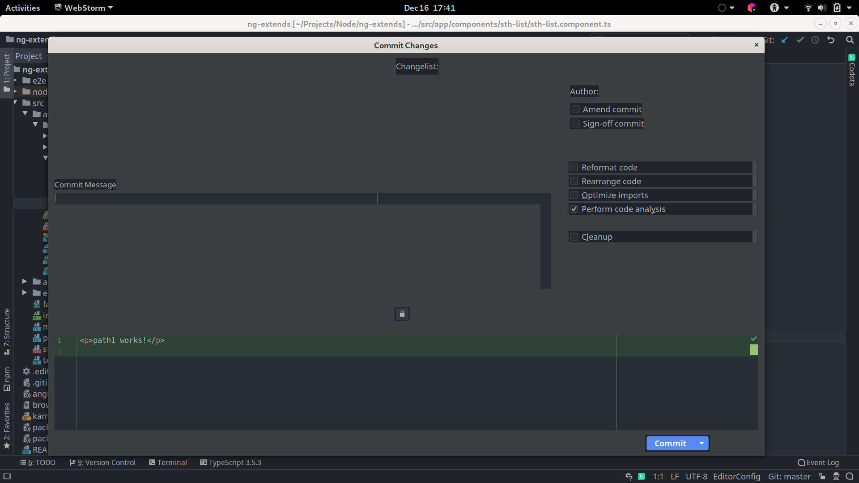Click Git: master in the status bar
This screenshot has width=859, height=483.
pos(789,477)
